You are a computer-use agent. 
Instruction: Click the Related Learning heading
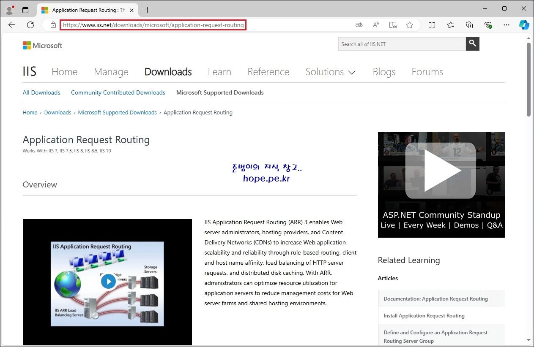[x=409, y=260]
